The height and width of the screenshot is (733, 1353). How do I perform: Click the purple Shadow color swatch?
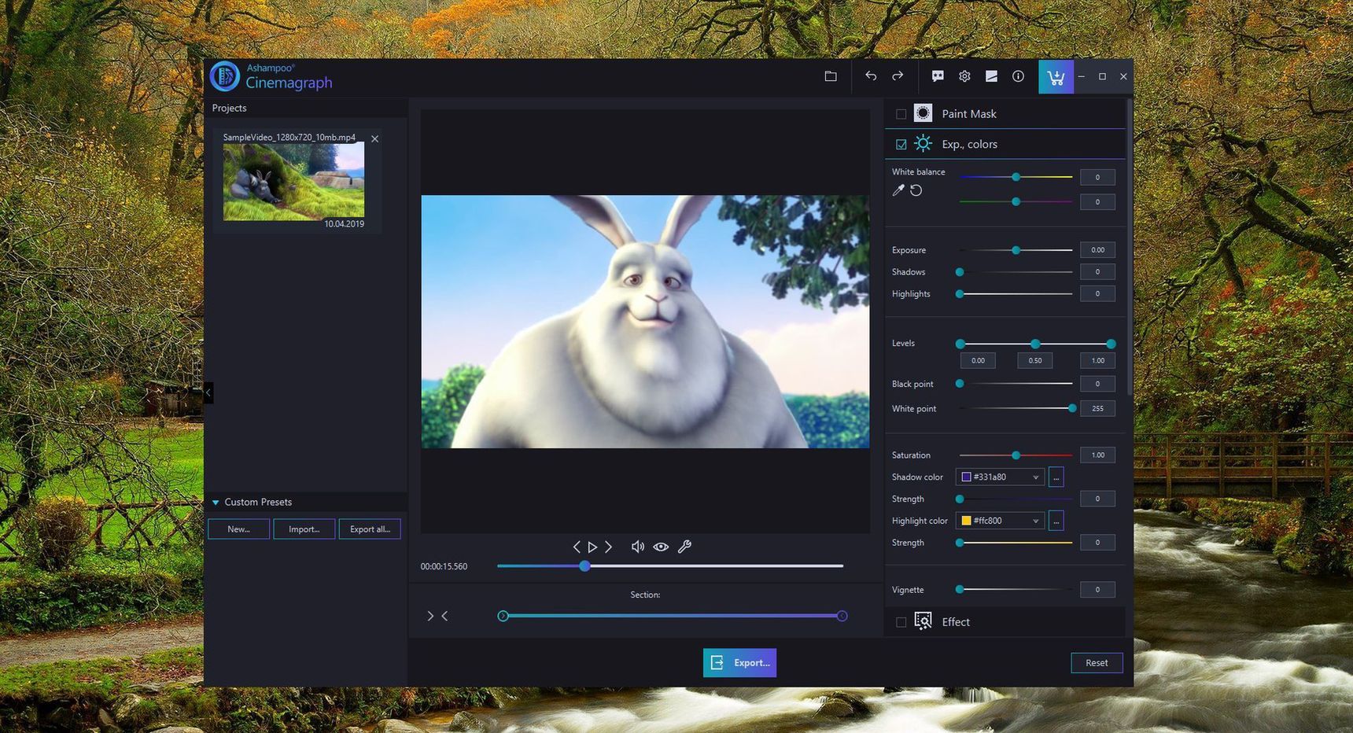(x=966, y=477)
